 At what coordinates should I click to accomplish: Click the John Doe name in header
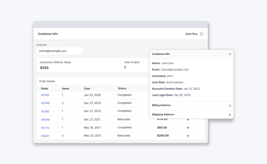[191, 34]
